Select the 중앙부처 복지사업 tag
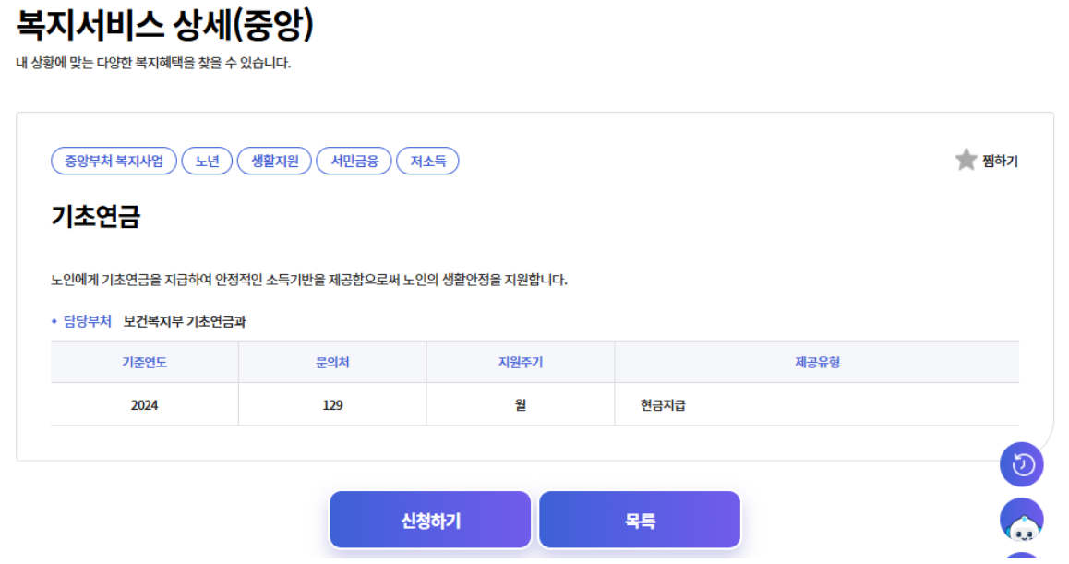 (x=113, y=160)
